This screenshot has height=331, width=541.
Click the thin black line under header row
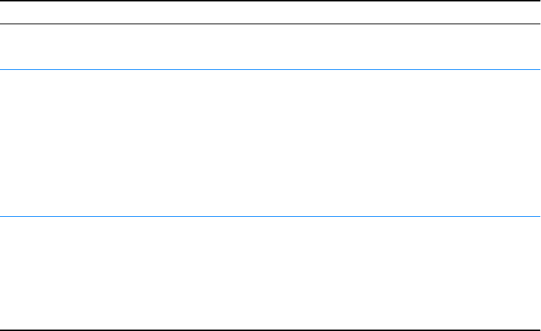click(270, 25)
